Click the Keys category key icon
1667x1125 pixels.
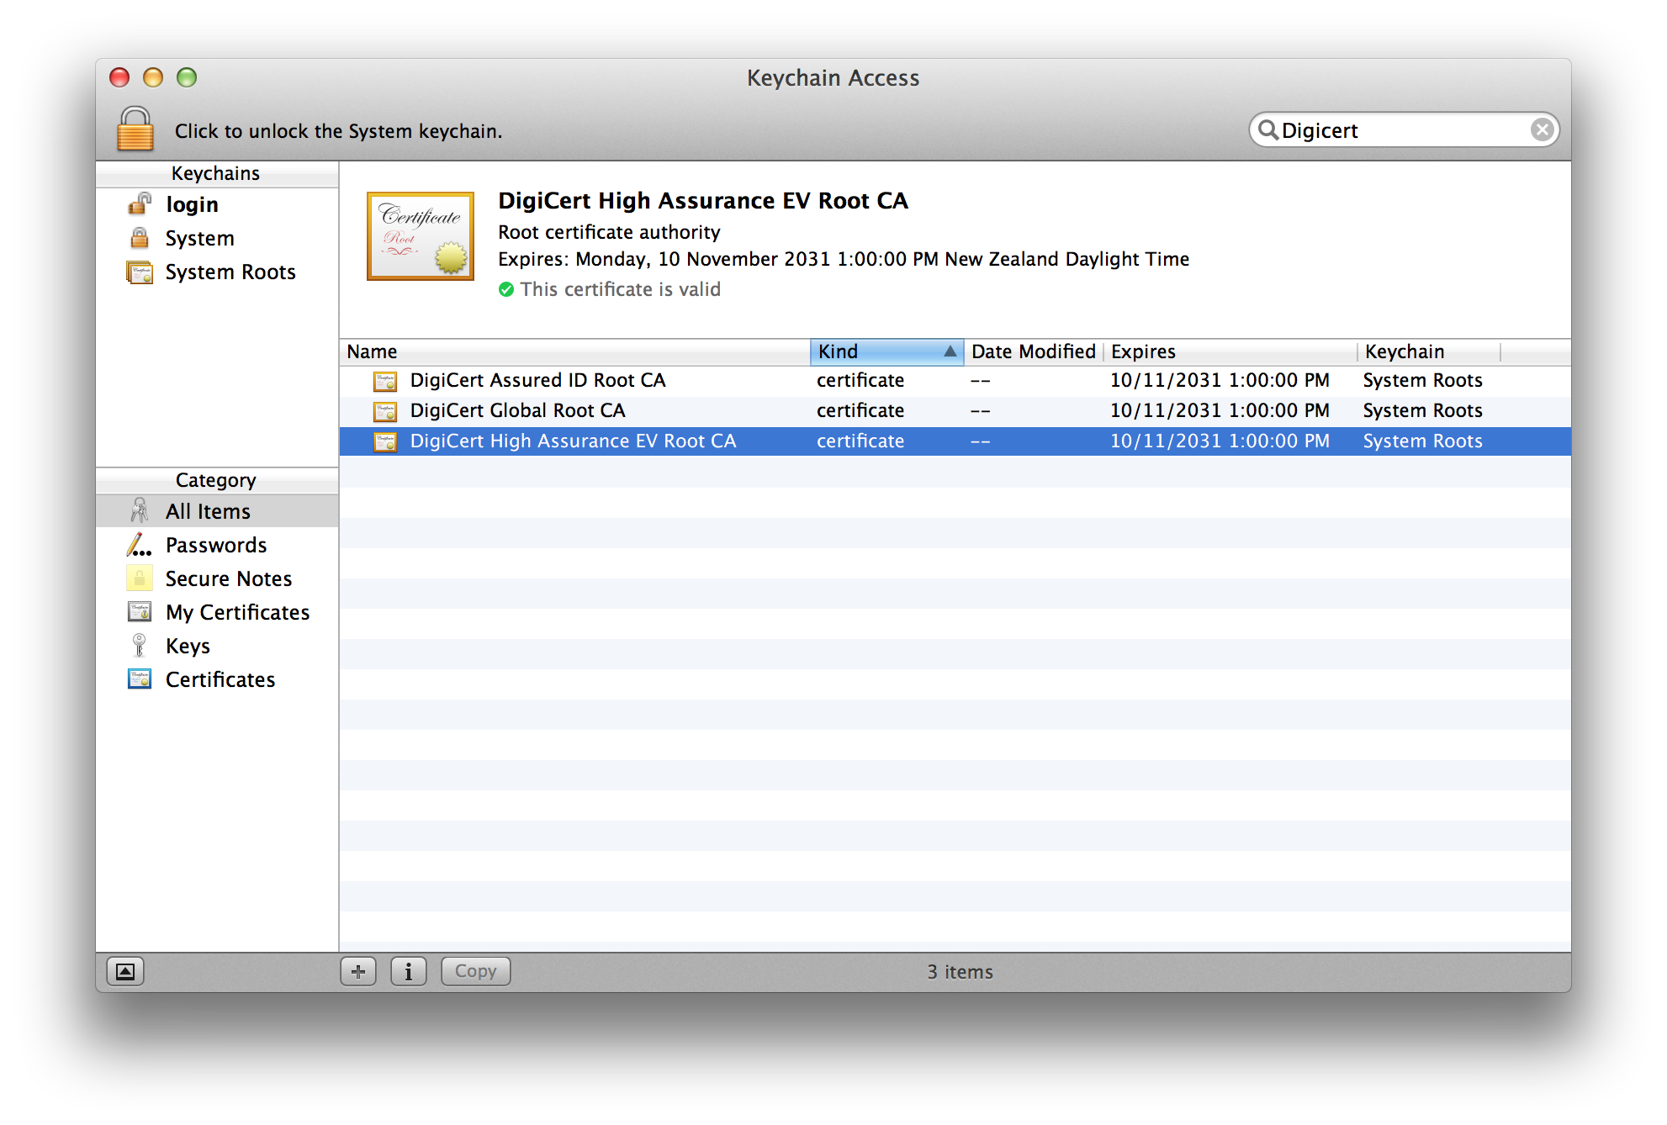(x=140, y=645)
